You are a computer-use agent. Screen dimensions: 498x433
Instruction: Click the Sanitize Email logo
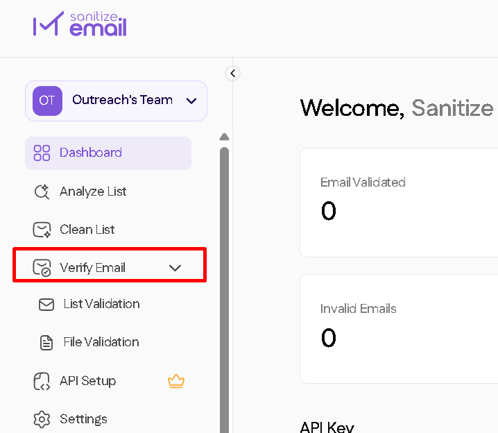click(x=80, y=24)
